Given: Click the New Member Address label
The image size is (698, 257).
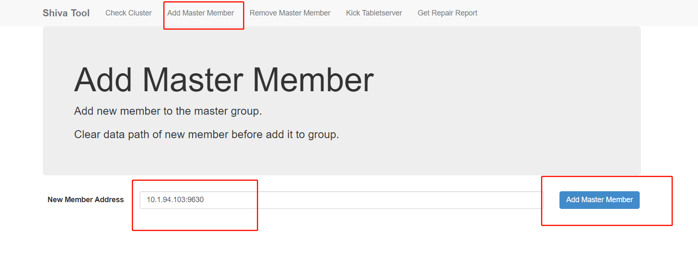Looking at the screenshot, I should pos(86,200).
